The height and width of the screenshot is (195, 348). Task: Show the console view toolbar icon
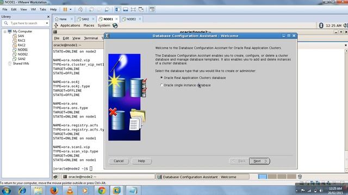click(152, 10)
